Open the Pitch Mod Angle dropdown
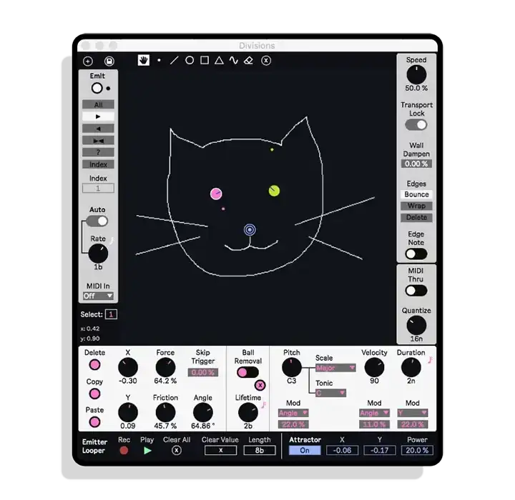 coord(293,413)
